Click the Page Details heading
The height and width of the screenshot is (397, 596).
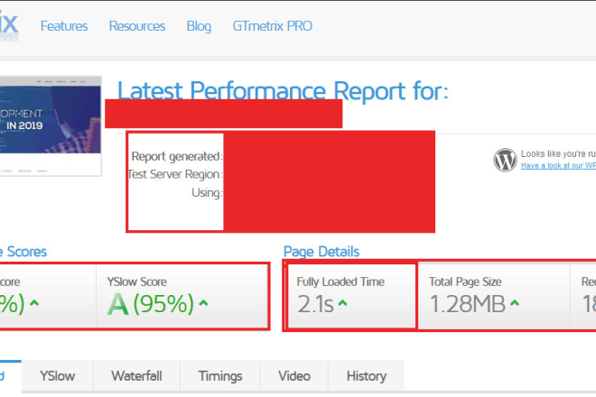point(321,252)
